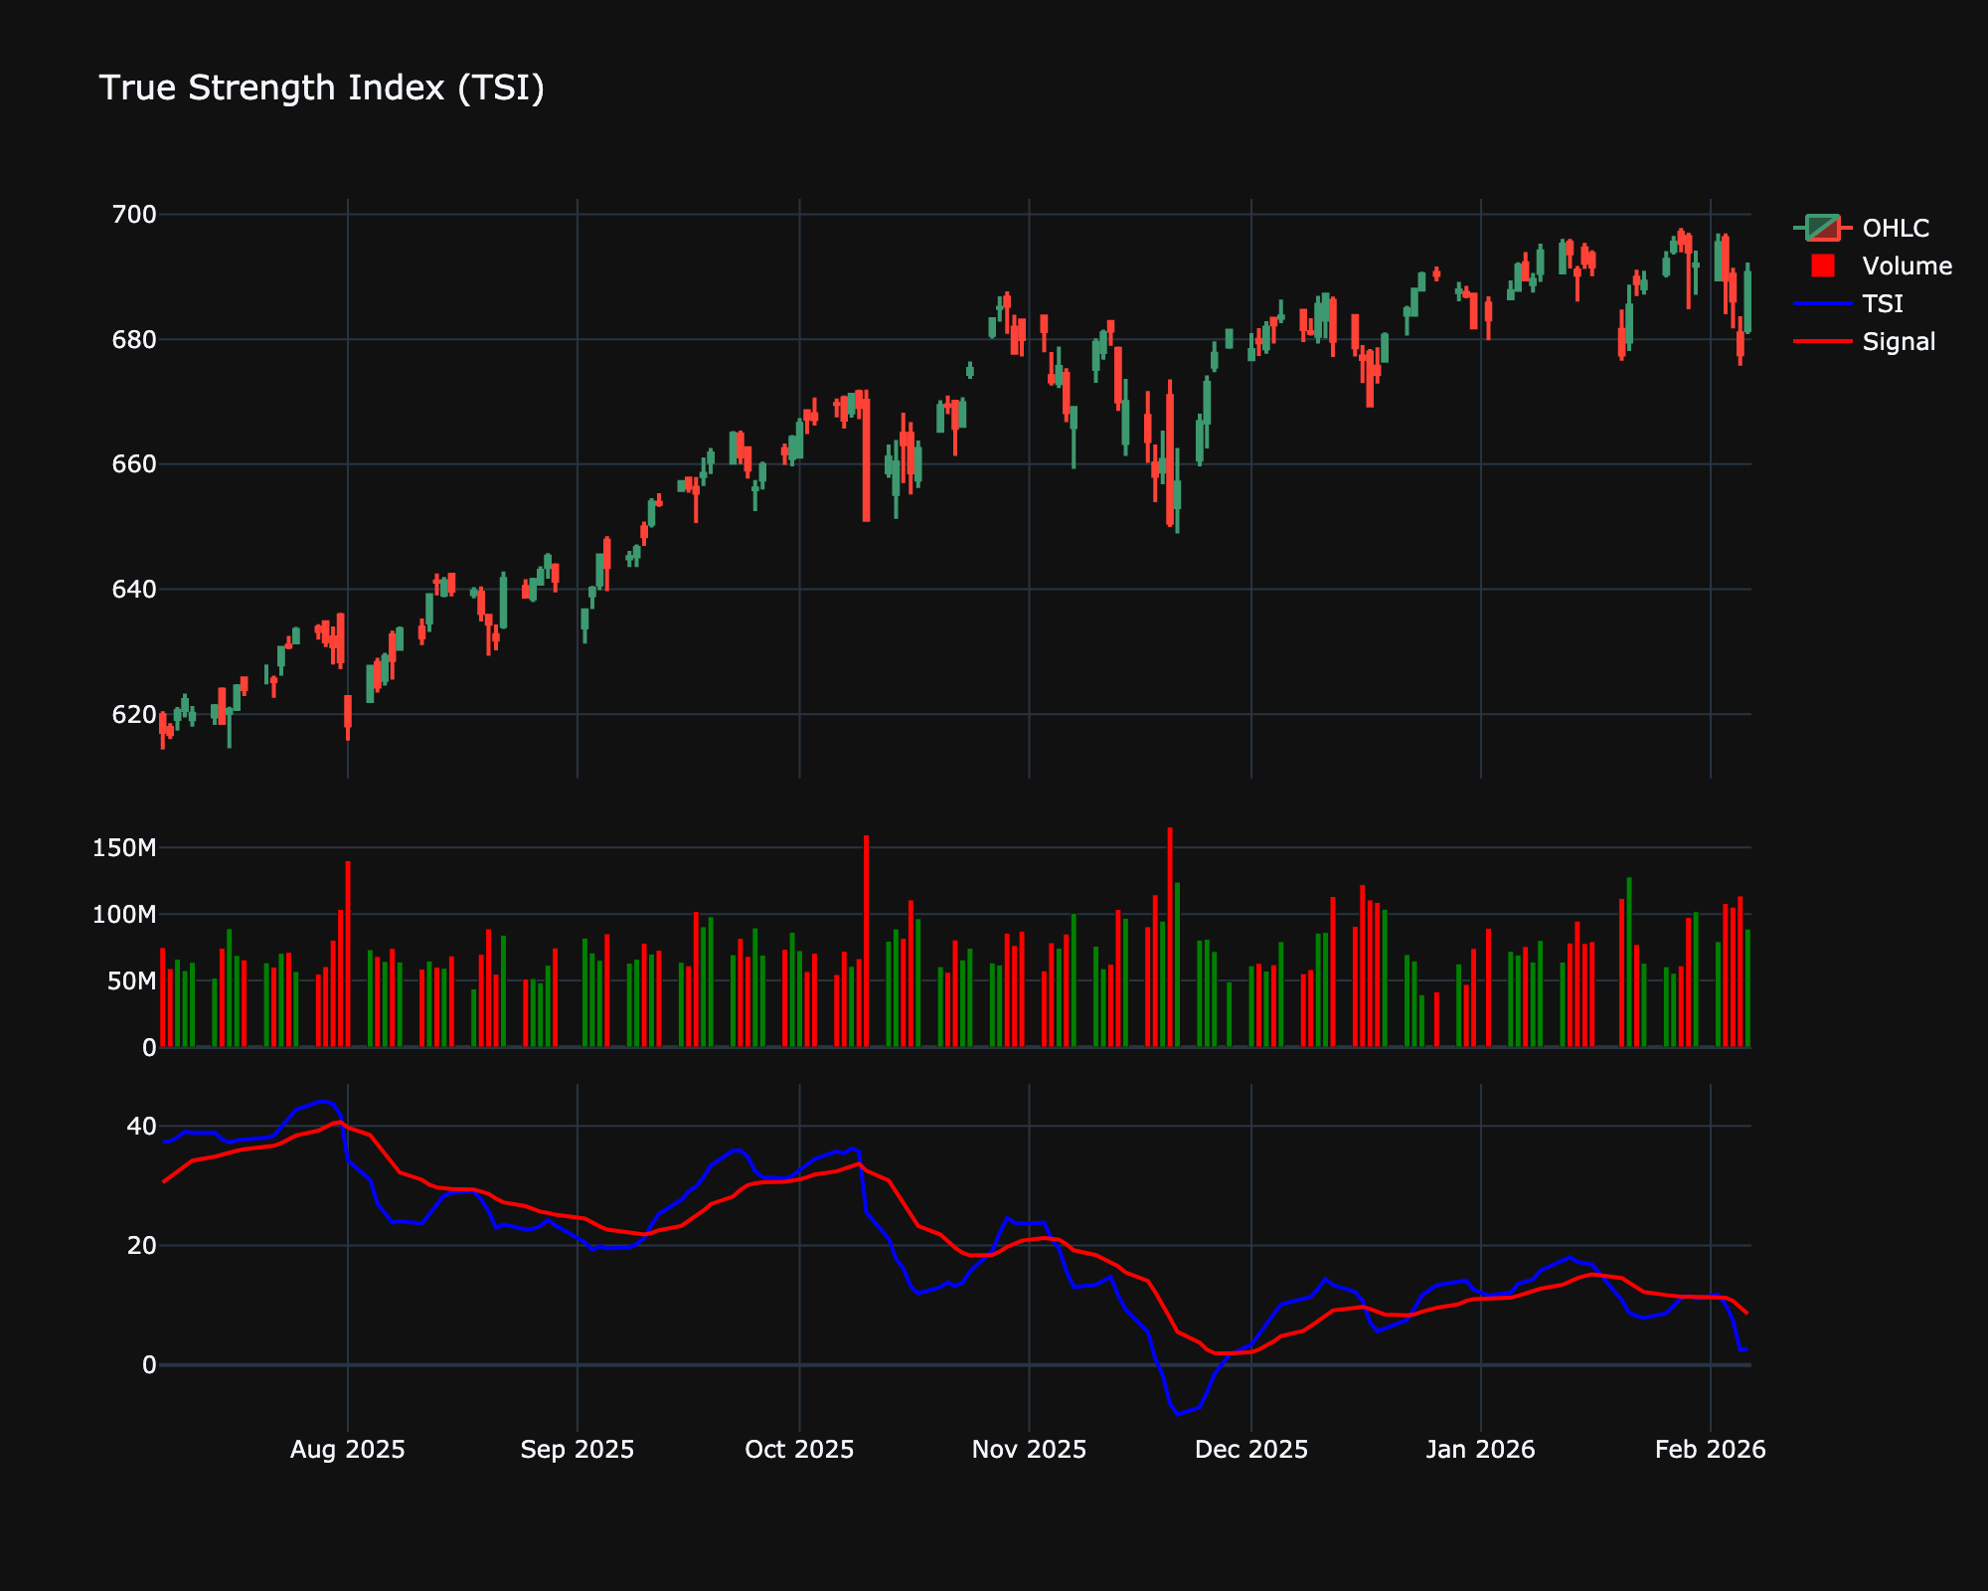Click the 700 price axis label
Screen dimensions: 1988x1591
(x=134, y=212)
